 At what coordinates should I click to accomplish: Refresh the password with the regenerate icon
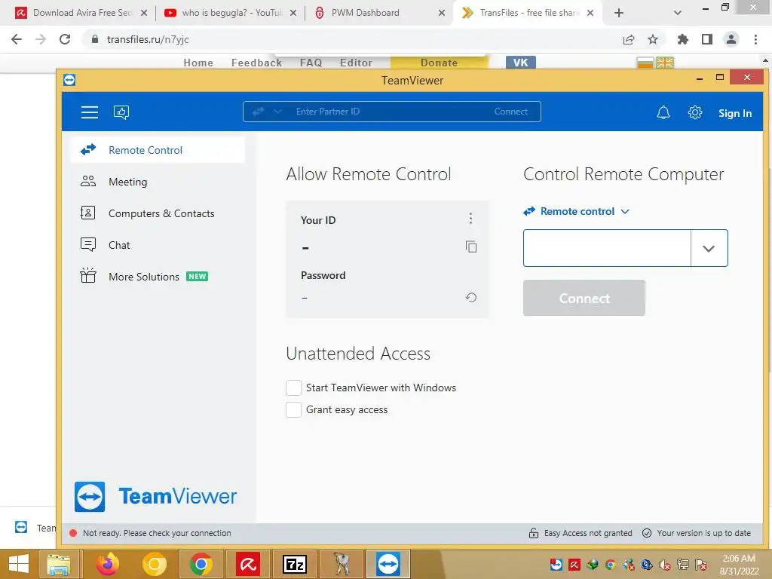coord(471,297)
